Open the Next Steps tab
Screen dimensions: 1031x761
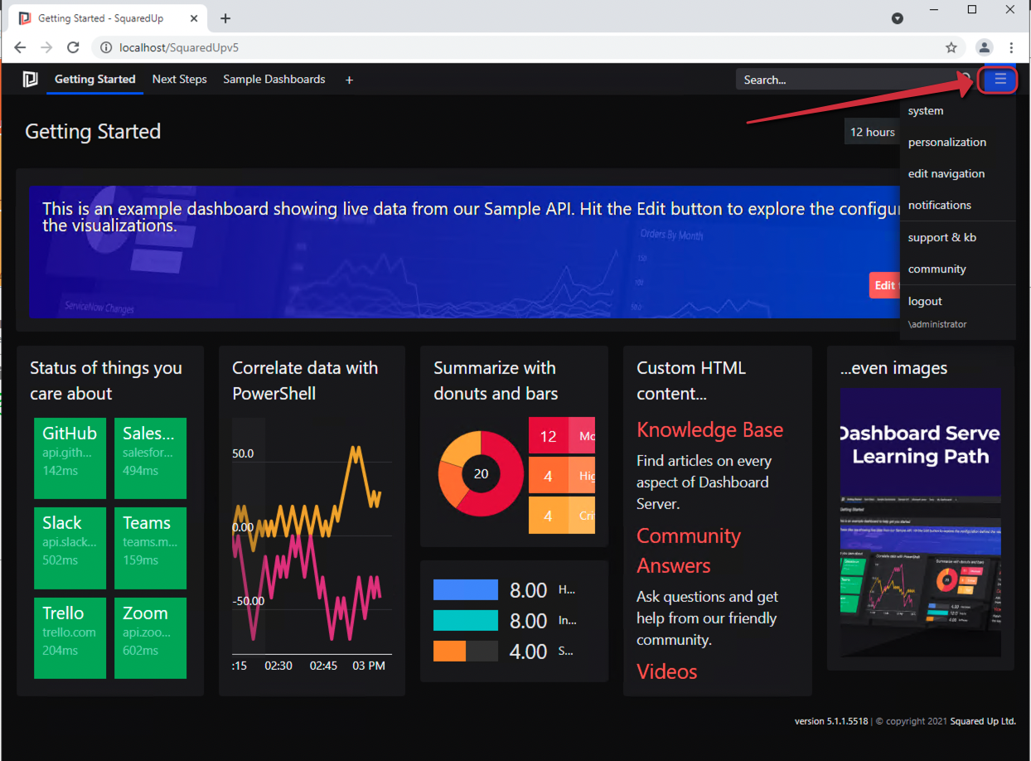pos(180,80)
